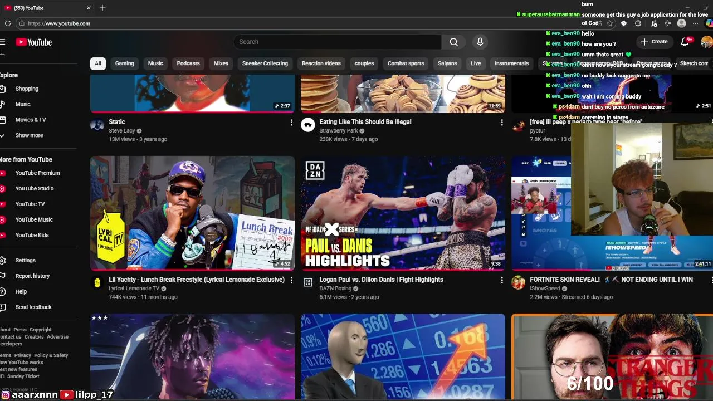Click the browser address bar URL
The height and width of the screenshot is (401, 713).
coord(59,23)
